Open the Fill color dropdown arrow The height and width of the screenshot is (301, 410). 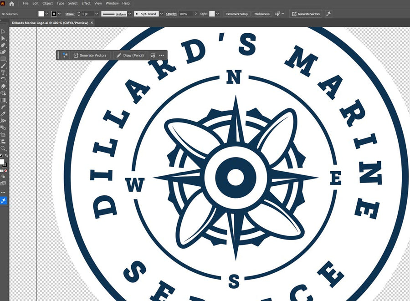(46, 14)
